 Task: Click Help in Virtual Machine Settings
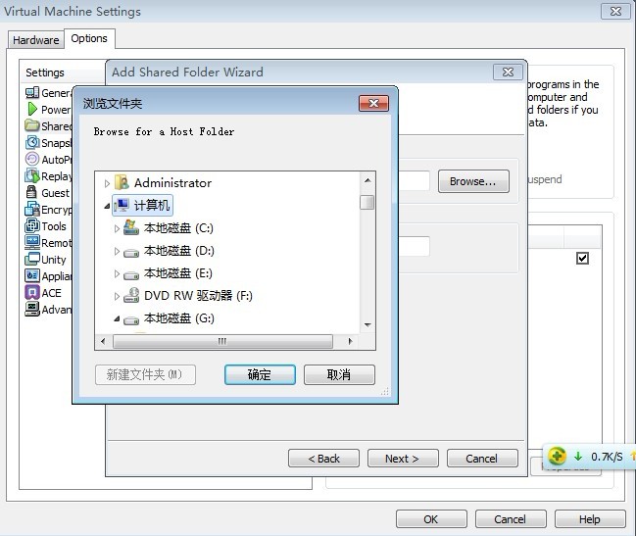590,519
